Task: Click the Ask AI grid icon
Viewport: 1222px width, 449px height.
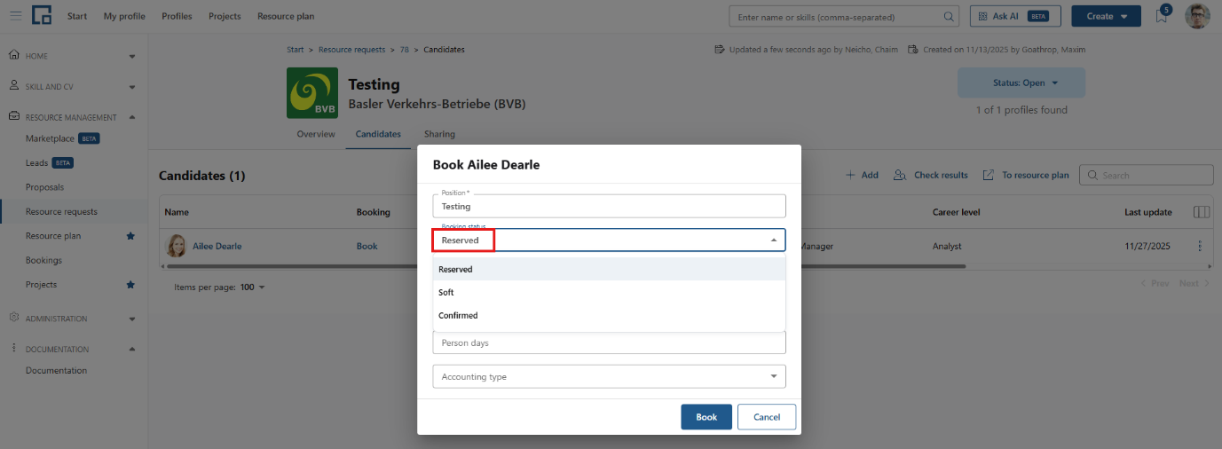Action: (x=983, y=16)
